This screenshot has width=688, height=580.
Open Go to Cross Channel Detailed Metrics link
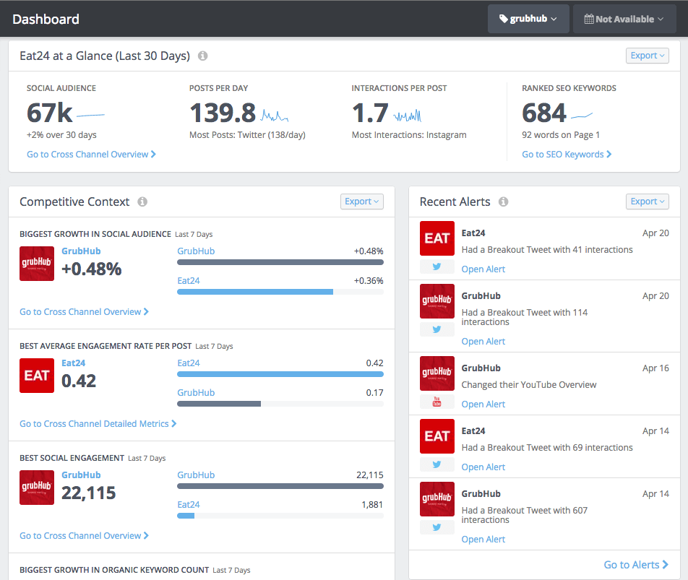(x=98, y=423)
